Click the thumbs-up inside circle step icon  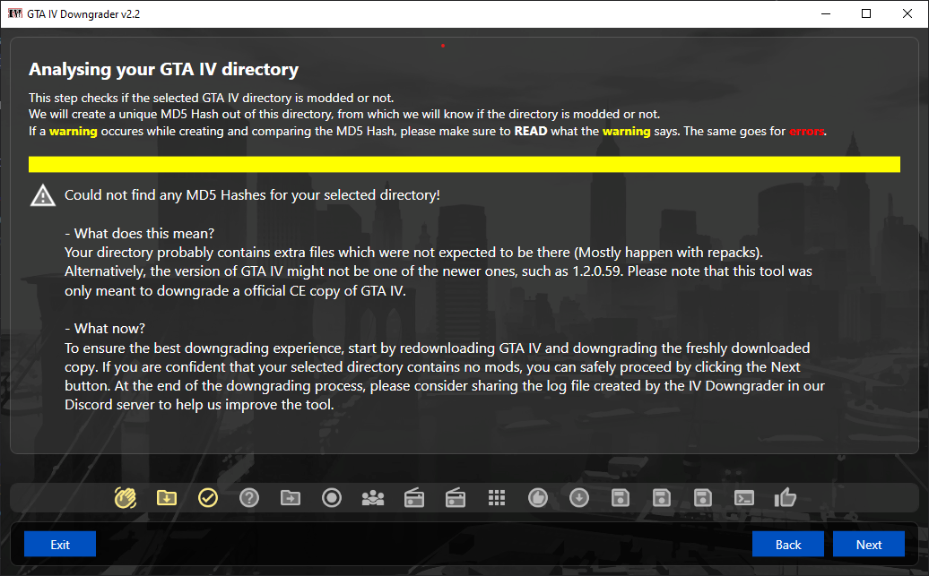point(538,498)
